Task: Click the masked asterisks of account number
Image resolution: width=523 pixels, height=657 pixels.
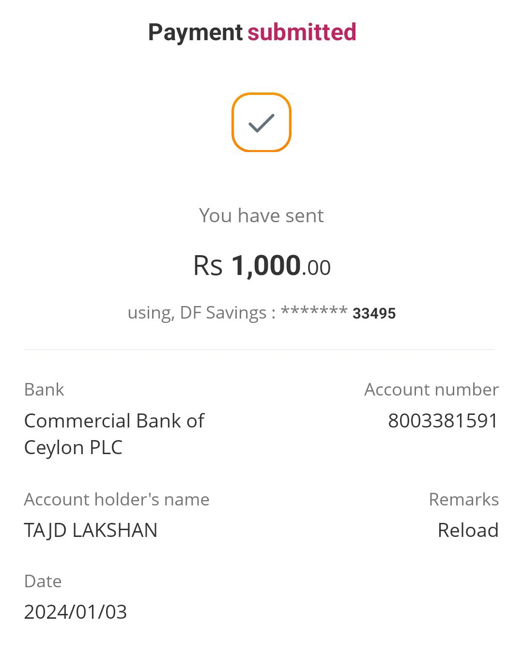Action: pos(314,311)
